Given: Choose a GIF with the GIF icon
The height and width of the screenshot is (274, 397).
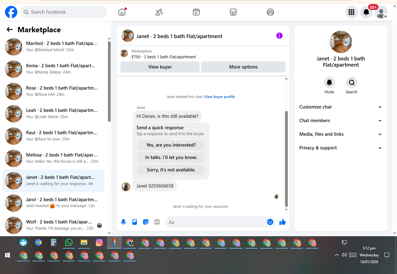Looking at the screenshot, I should tap(157, 222).
